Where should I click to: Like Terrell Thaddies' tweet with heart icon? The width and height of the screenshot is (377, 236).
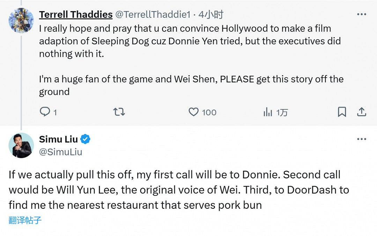click(x=193, y=112)
